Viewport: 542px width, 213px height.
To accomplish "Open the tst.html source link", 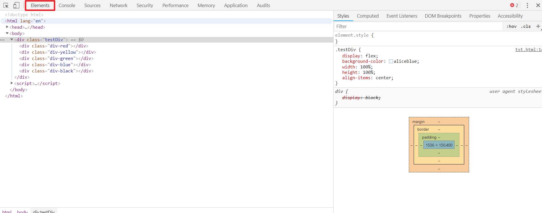I will tap(528, 50).
